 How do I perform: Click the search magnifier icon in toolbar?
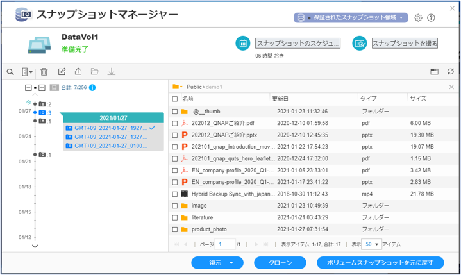pyautogui.click(x=10, y=72)
